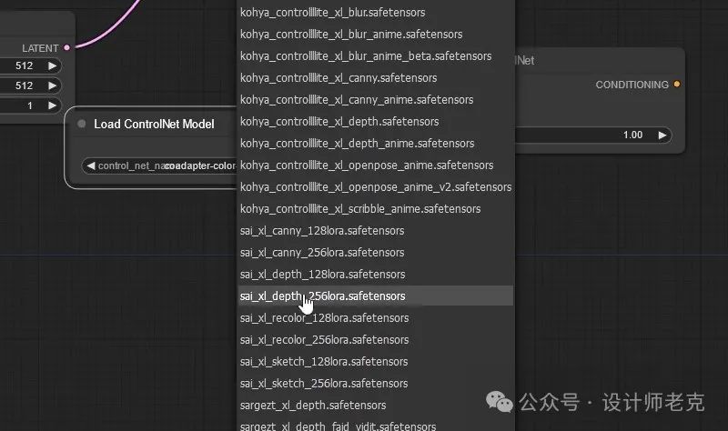The width and height of the screenshot is (728, 431).
Task: Select sargezt_xl_depth.safetensors model
Action: (x=375, y=405)
